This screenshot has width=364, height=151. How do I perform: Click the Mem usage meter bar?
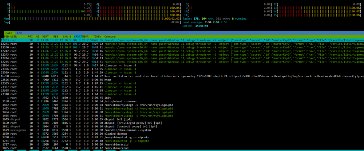(x=92, y=19)
